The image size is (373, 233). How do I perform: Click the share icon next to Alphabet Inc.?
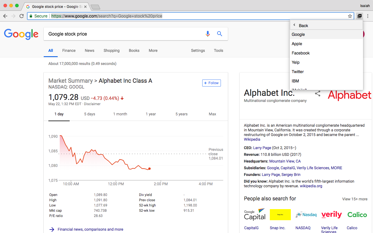pos(318,93)
